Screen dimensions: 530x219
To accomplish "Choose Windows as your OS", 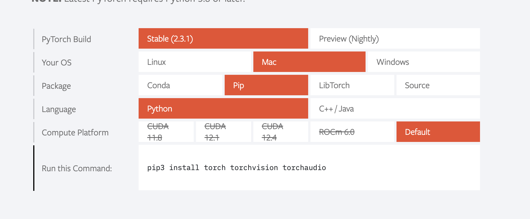I will click(x=393, y=62).
